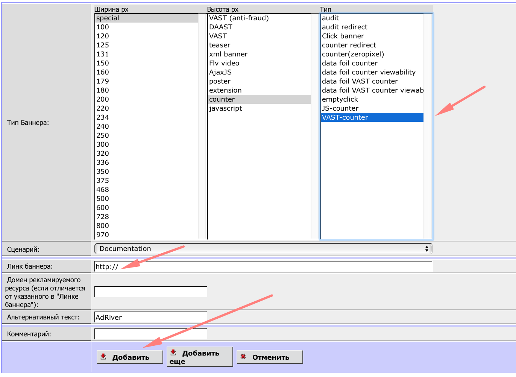Click the Добавить button
Image resolution: width=516 pixels, height=377 pixels.
tap(130, 357)
